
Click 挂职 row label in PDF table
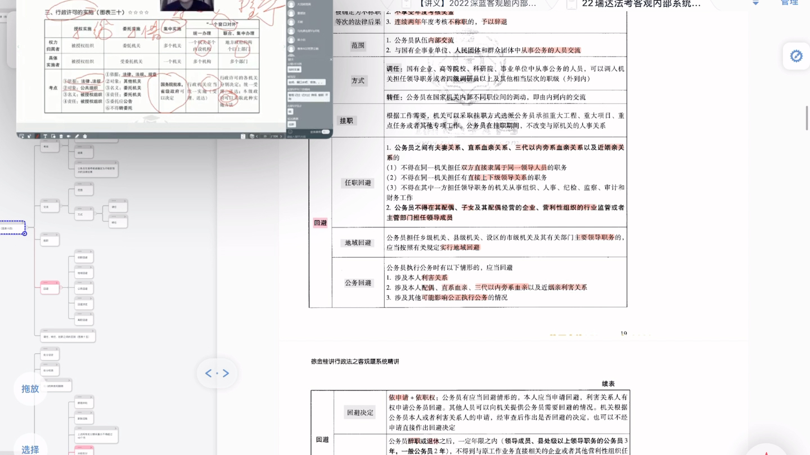click(x=346, y=120)
